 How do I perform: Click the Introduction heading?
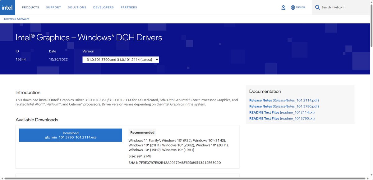[x=28, y=92]
